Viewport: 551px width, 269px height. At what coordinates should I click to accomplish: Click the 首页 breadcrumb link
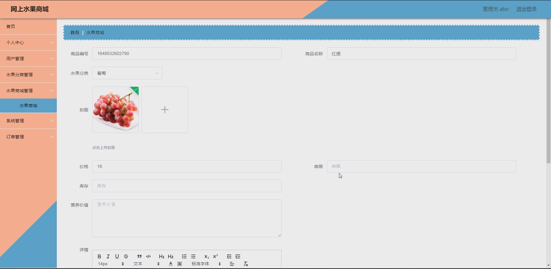pos(75,32)
